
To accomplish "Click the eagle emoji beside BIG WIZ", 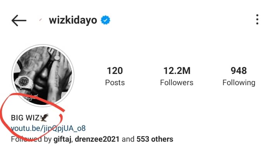I will tap(44, 118).
